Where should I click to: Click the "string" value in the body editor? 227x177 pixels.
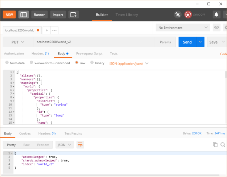coord(61,104)
